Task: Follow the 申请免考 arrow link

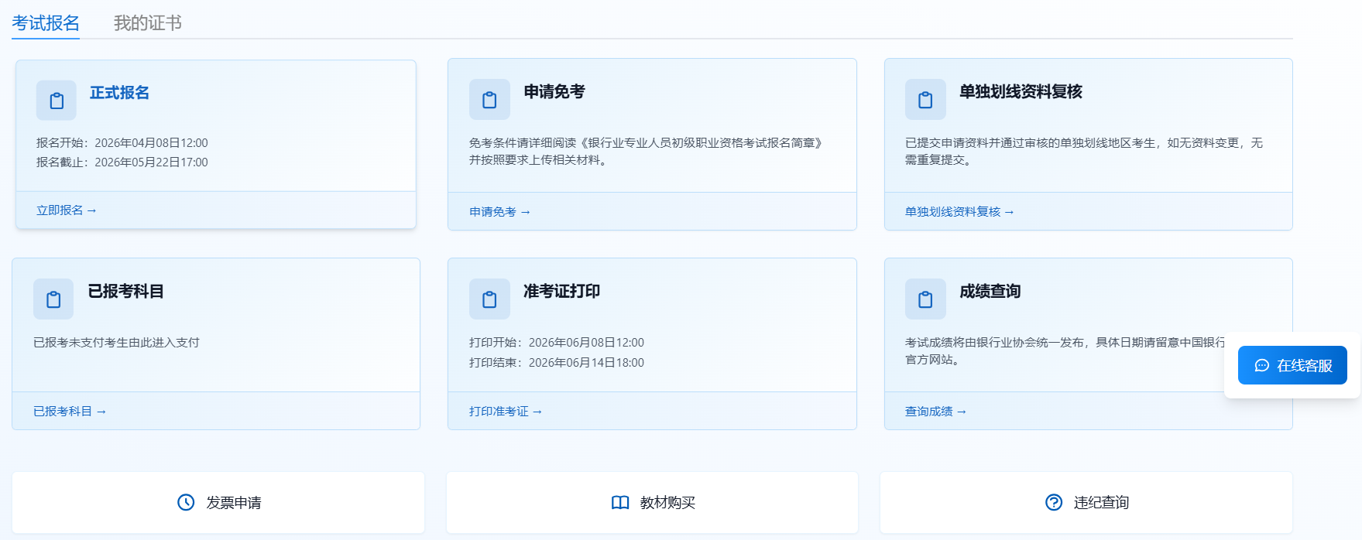Action: (x=499, y=212)
